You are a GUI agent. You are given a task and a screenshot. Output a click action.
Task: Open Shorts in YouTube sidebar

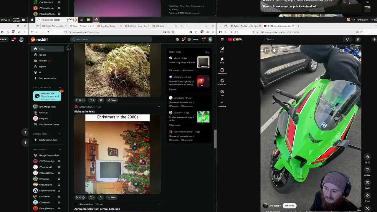[222, 60]
